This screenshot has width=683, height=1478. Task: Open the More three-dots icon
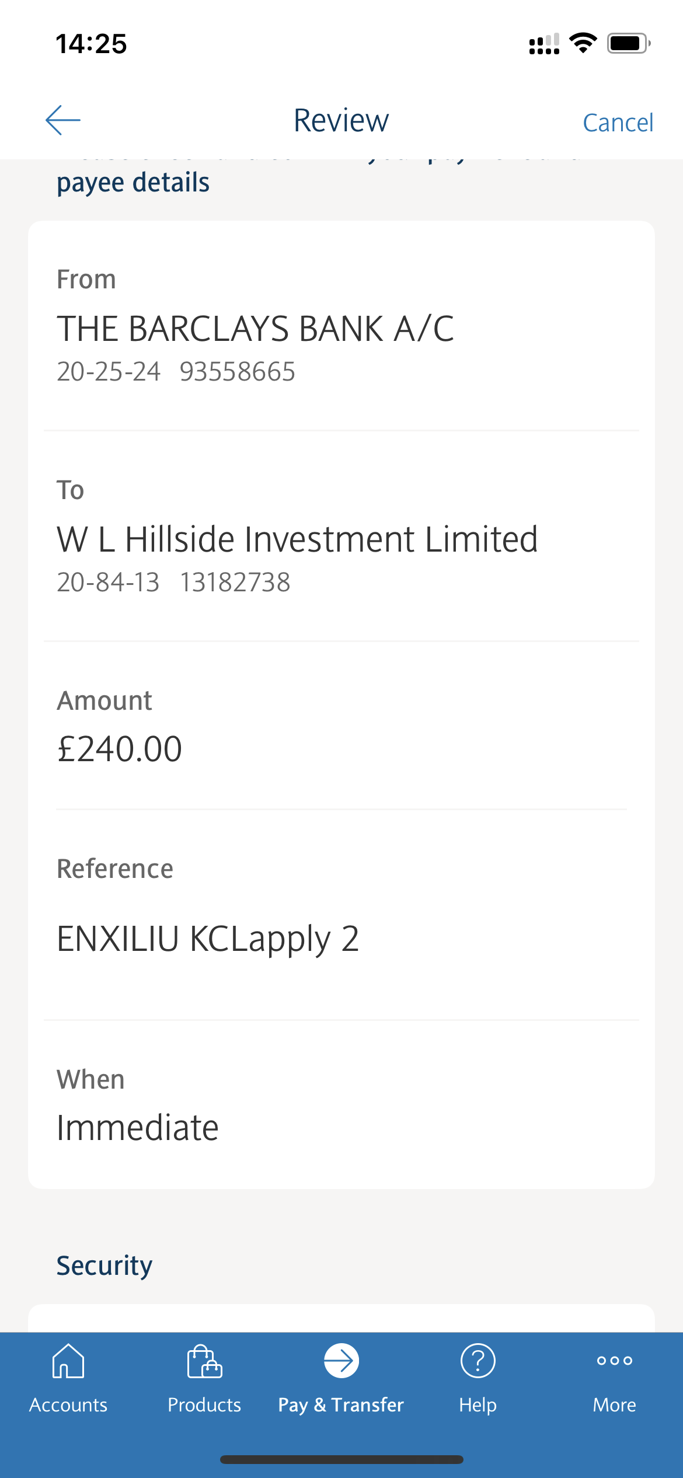pos(614,1361)
